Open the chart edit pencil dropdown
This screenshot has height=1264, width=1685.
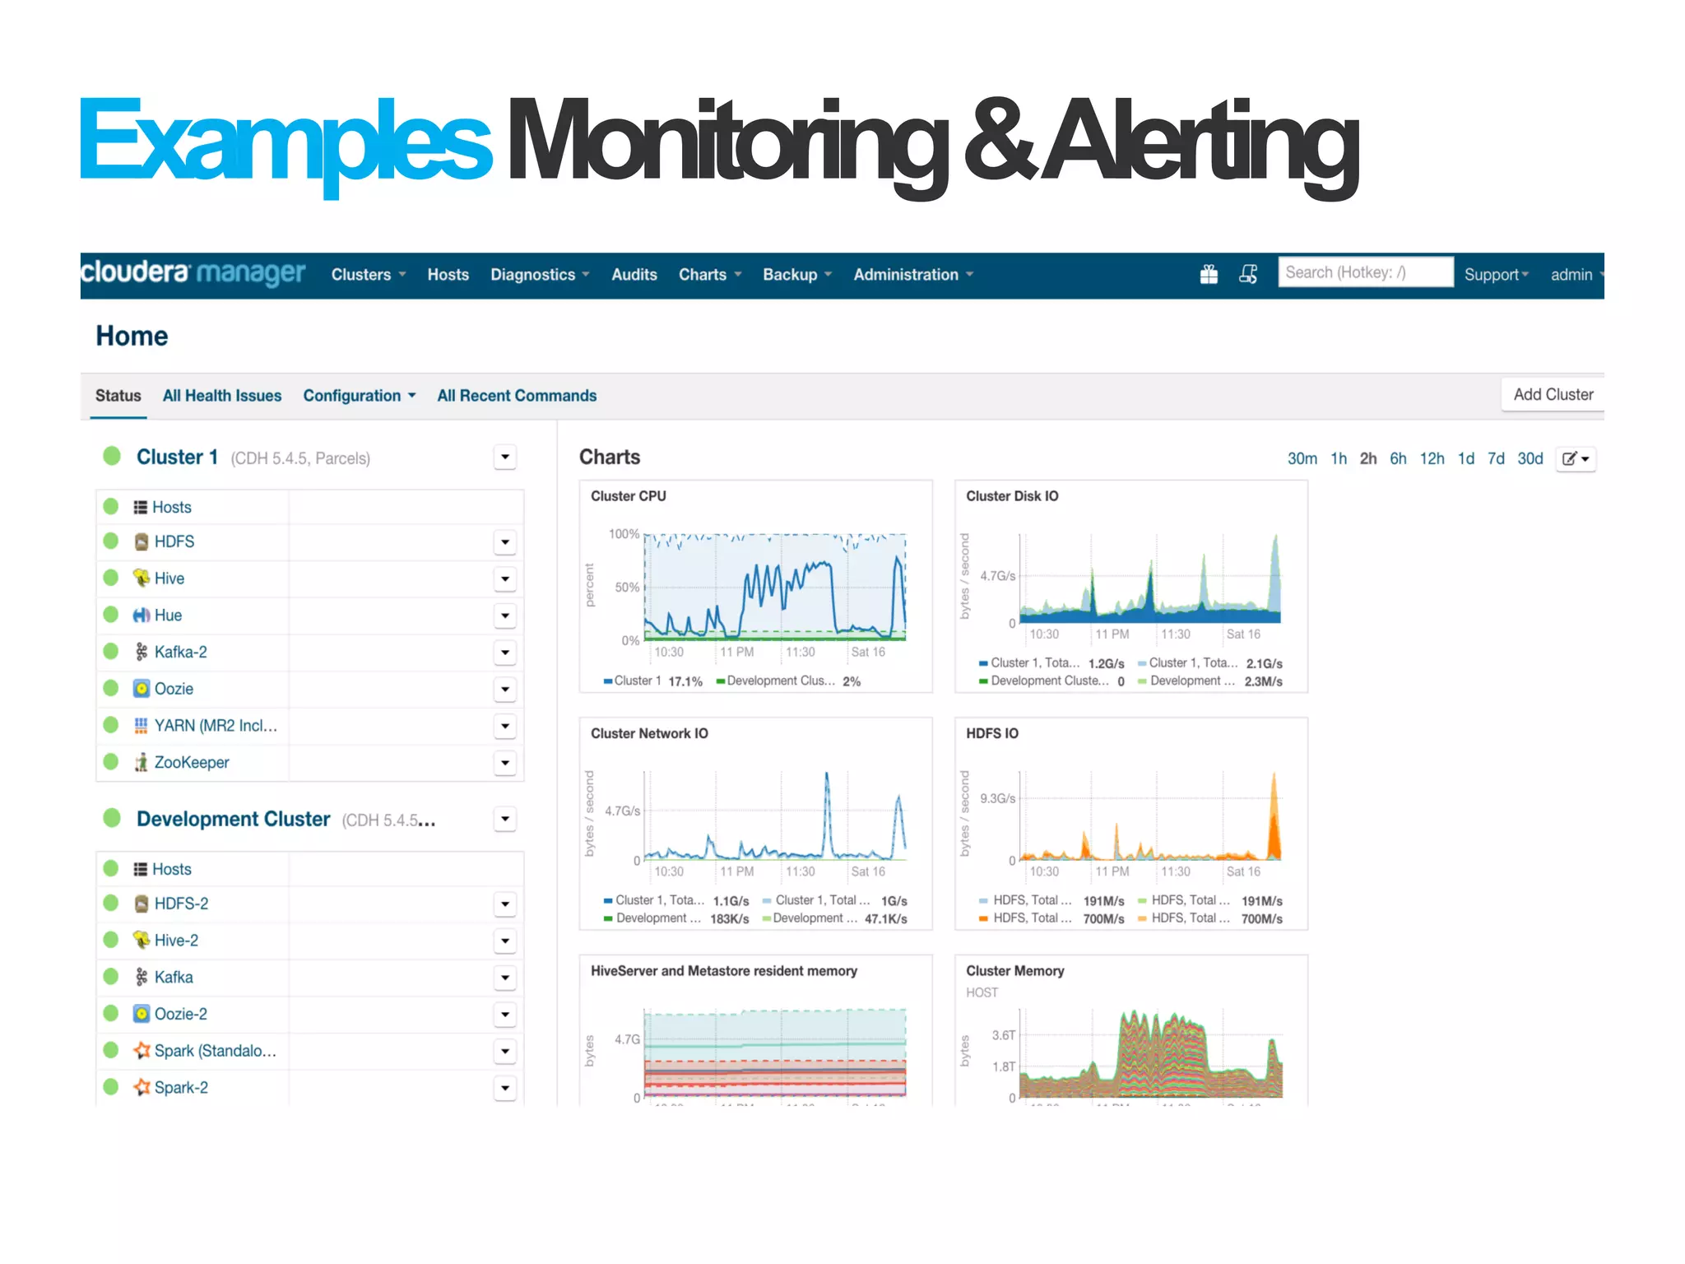[1575, 458]
